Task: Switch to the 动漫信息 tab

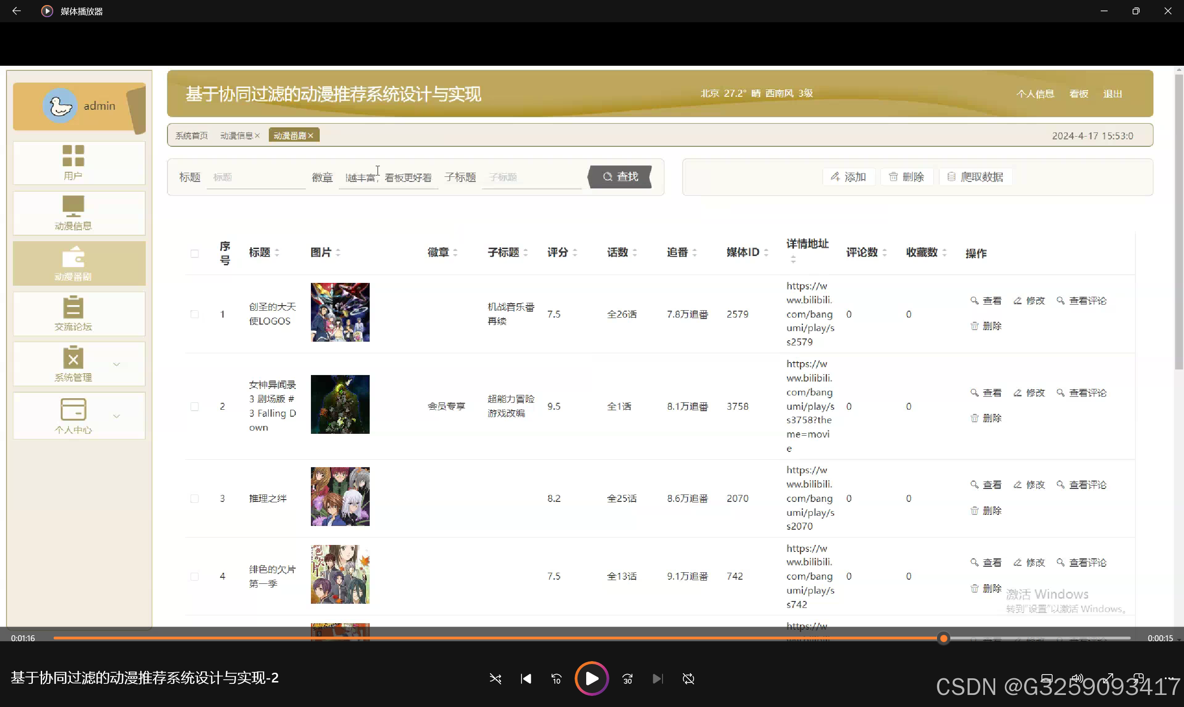Action: coord(236,136)
